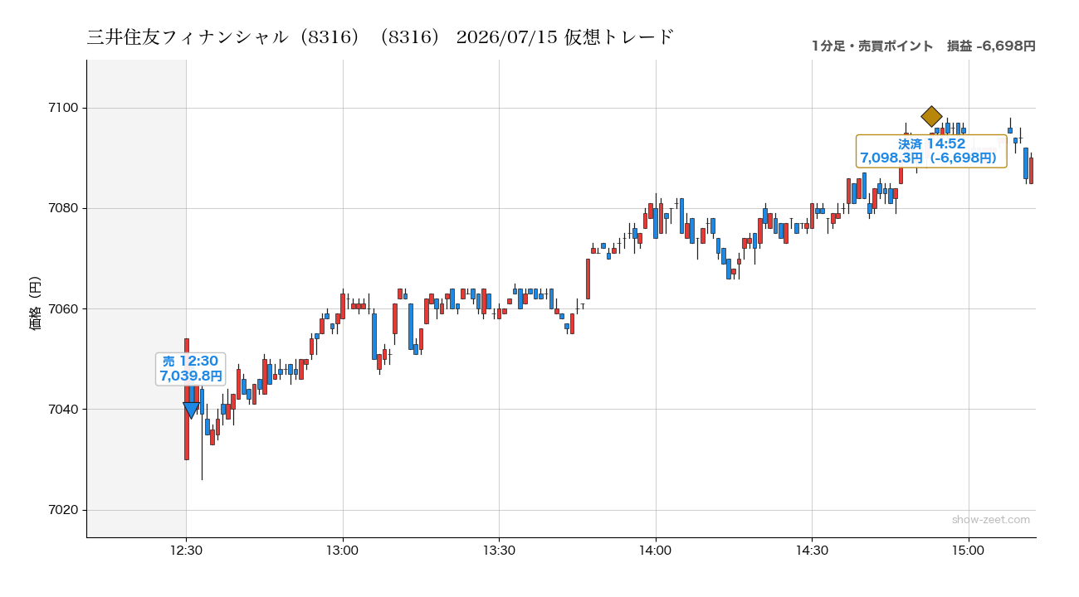The image size is (1079, 597).
Task: Select the 決済 14:52 settlement annotation box
Action: [931, 151]
